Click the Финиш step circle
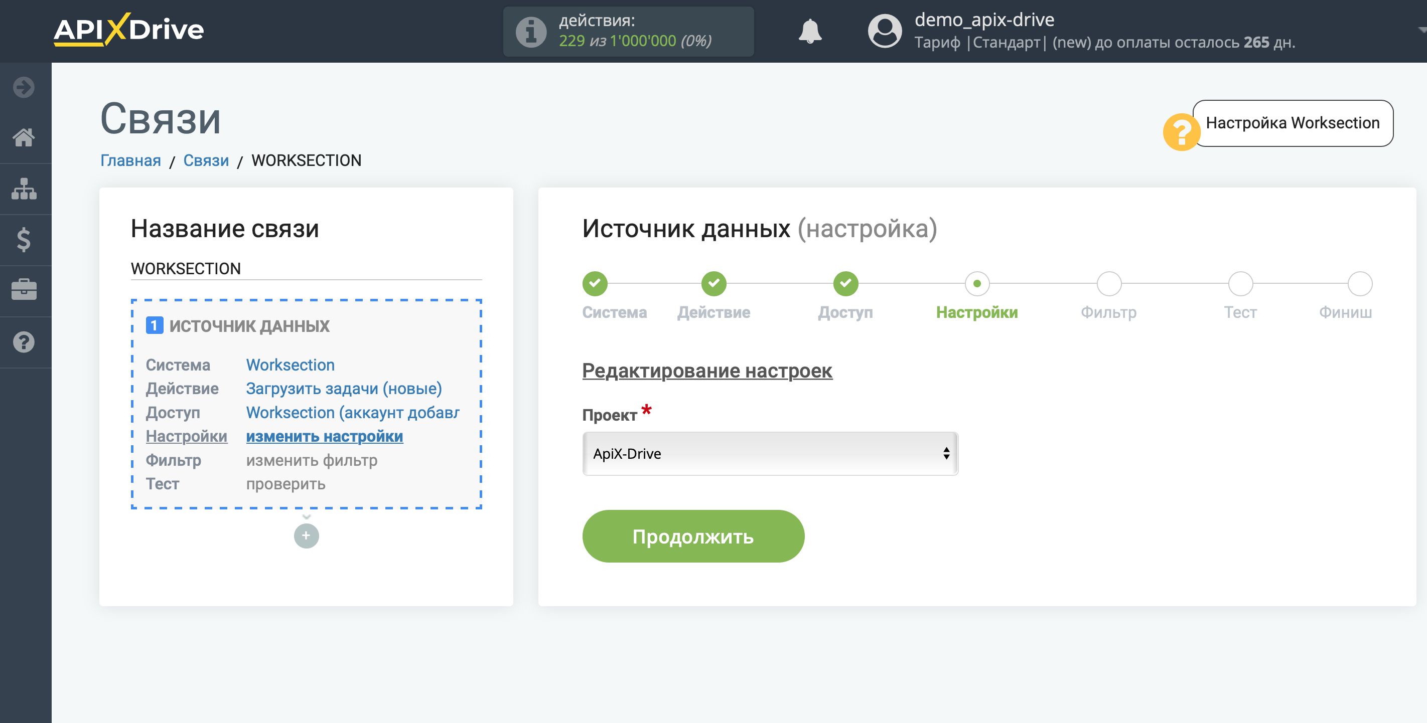 pyautogui.click(x=1359, y=283)
